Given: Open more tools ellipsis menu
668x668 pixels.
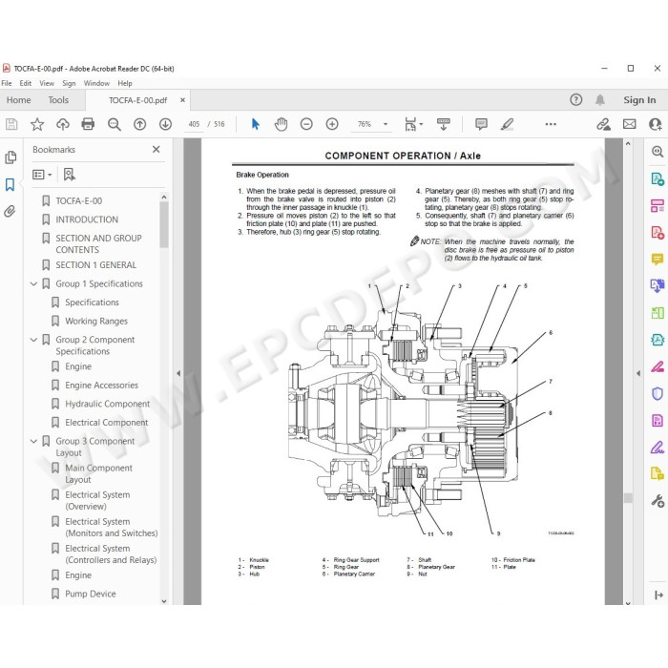Looking at the screenshot, I should coord(551,124).
